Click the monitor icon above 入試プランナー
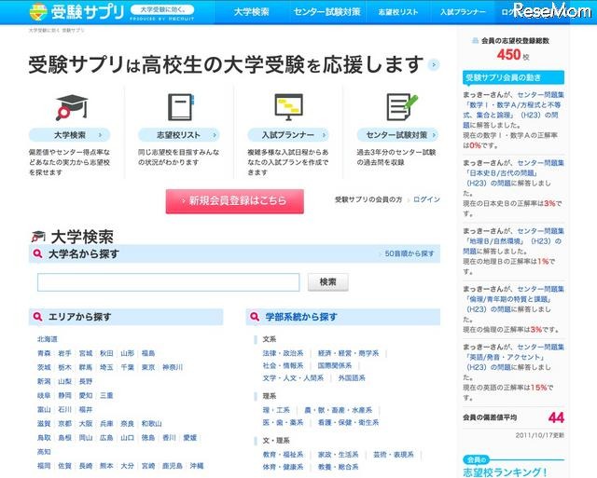The width and height of the screenshot is (597, 478). [x=288, y=107]
